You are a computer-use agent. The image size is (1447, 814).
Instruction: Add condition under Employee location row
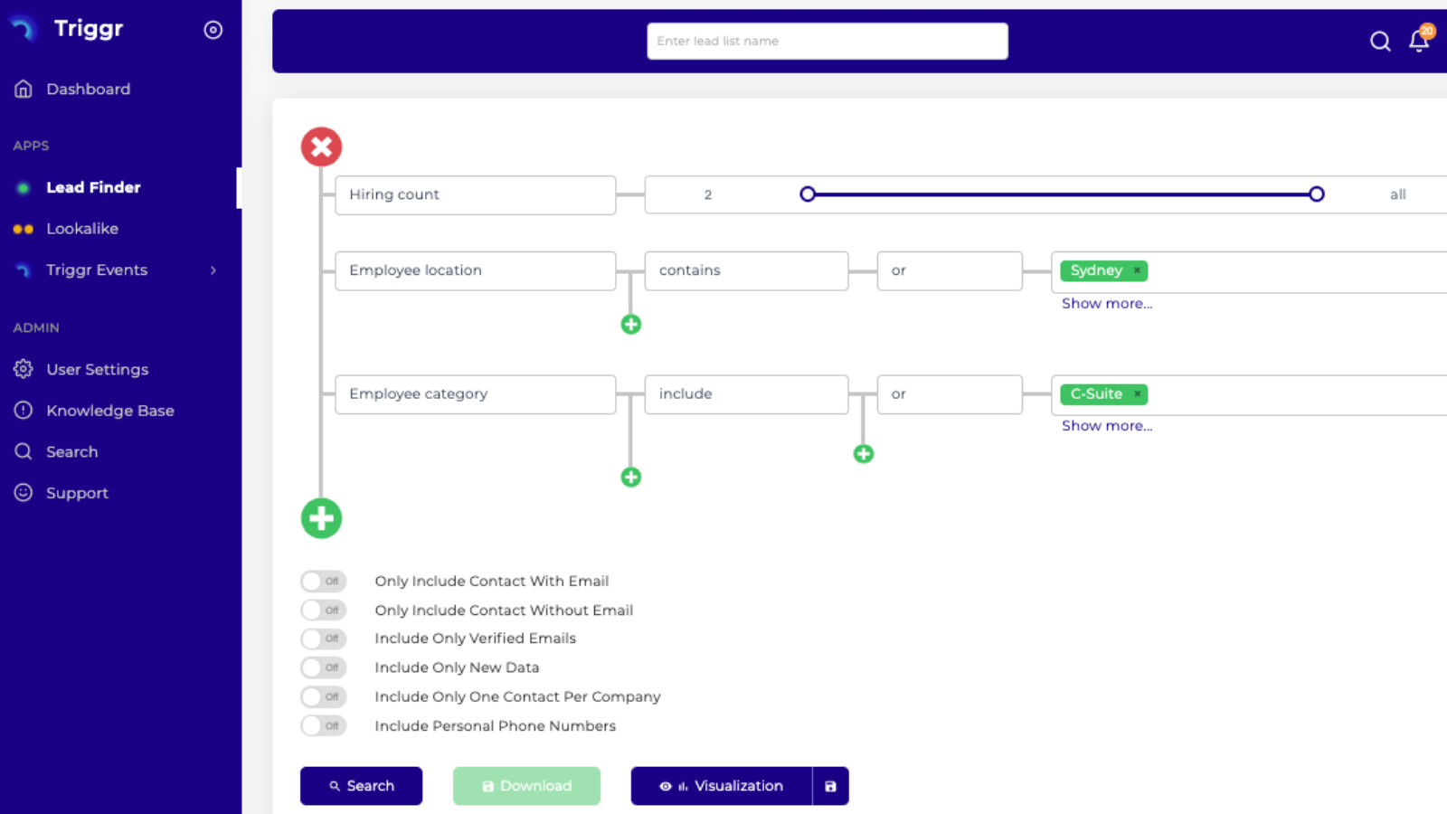coord(631,324)
